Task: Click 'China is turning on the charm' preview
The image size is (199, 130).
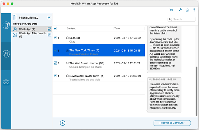Action: point(85,67)
